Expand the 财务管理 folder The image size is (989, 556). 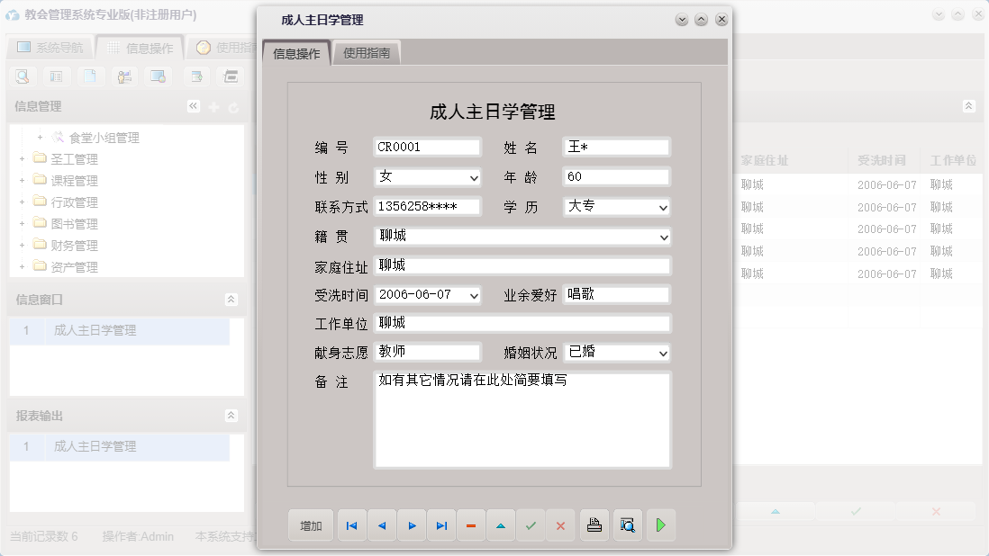(20, 245)
